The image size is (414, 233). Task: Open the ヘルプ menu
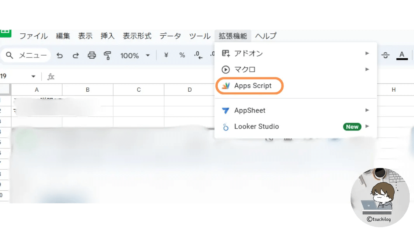(x=266, y=36)
